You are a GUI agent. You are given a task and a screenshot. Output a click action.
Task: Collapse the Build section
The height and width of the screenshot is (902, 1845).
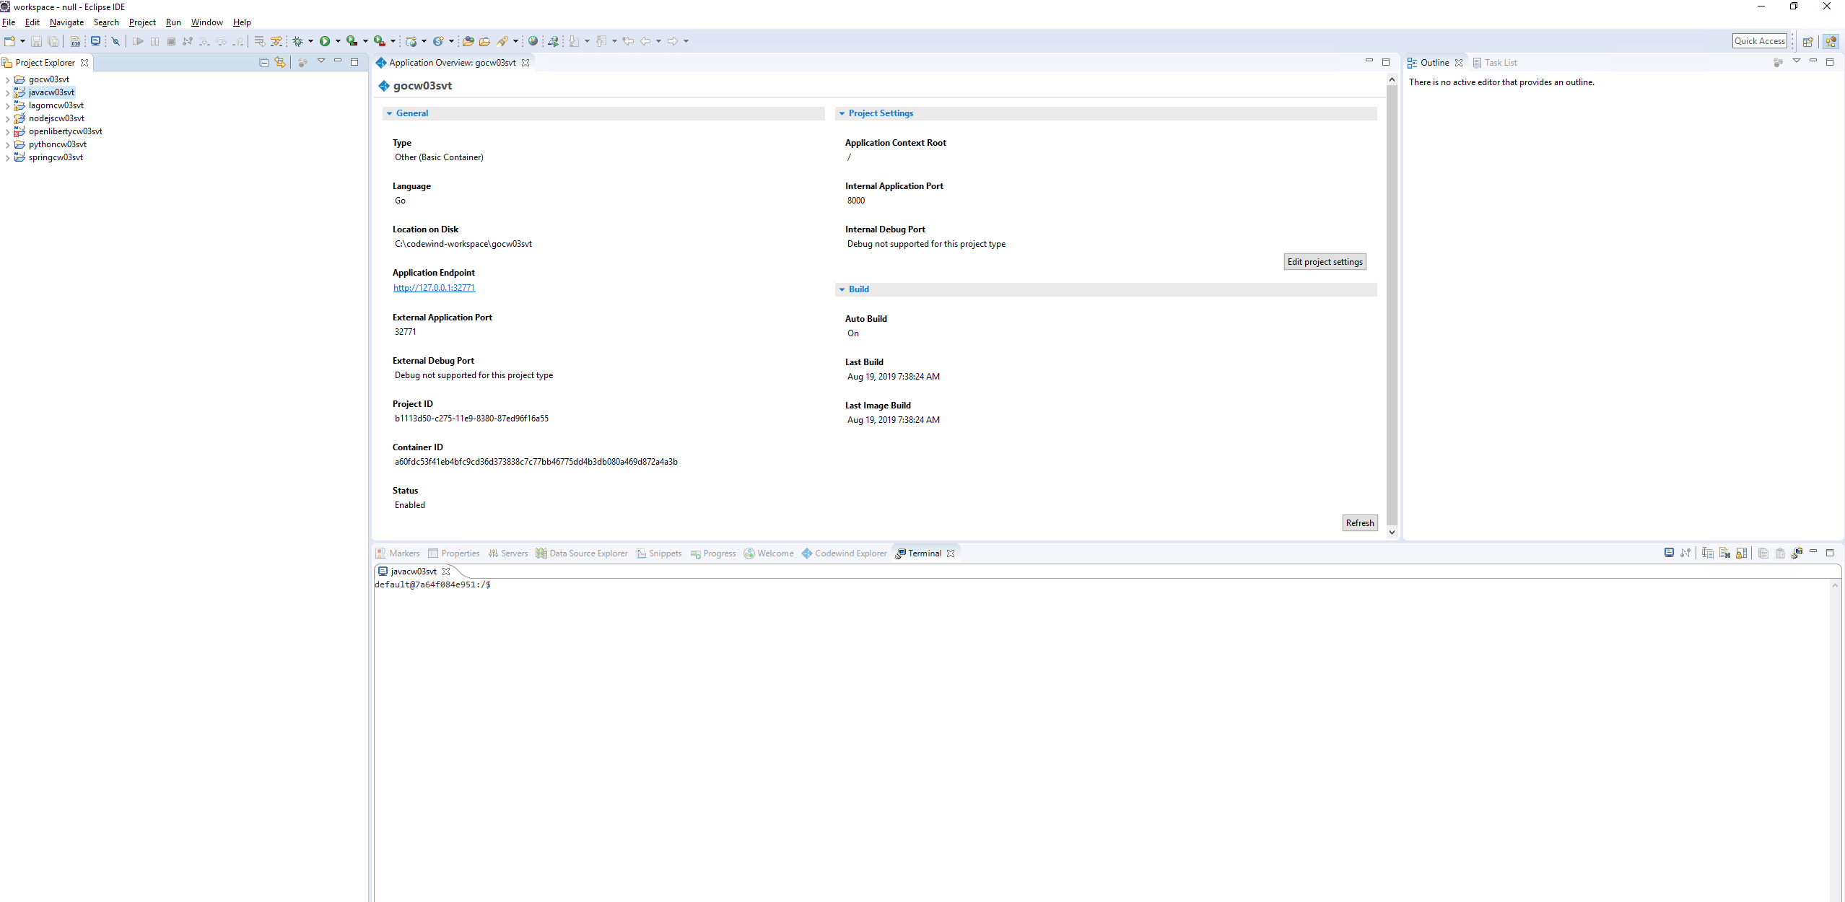842,289
